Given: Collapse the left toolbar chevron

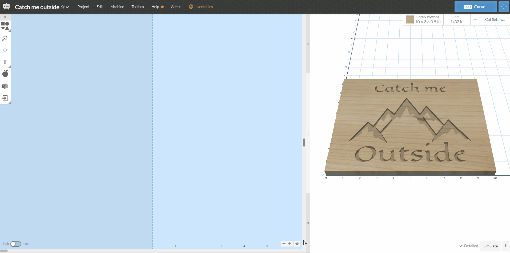Looking at the screenshot, I should (x=5, y=17).
